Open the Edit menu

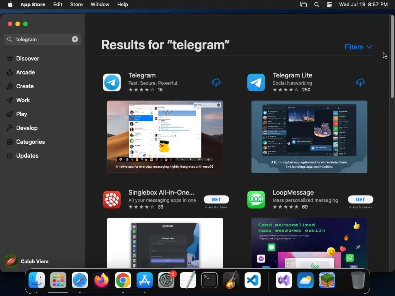pyautogui.click(x=58, y=4)
